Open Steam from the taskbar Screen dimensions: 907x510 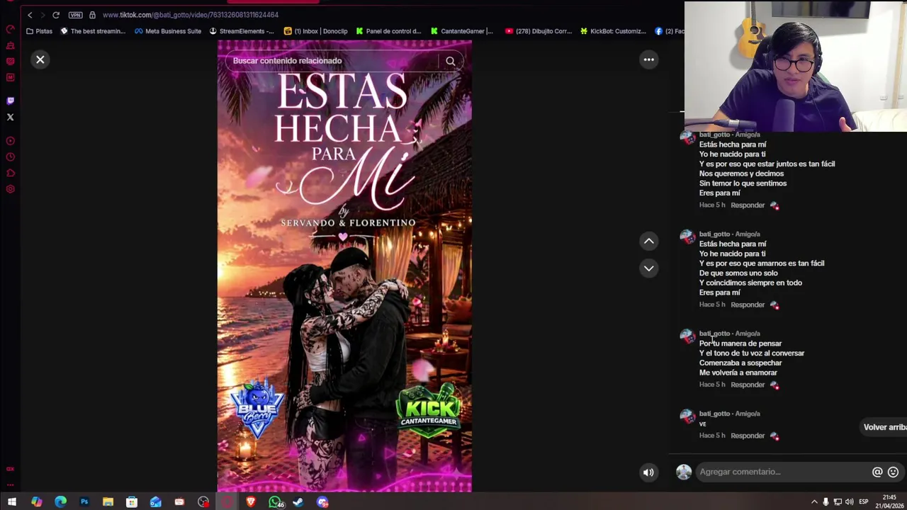click(298, 502)
